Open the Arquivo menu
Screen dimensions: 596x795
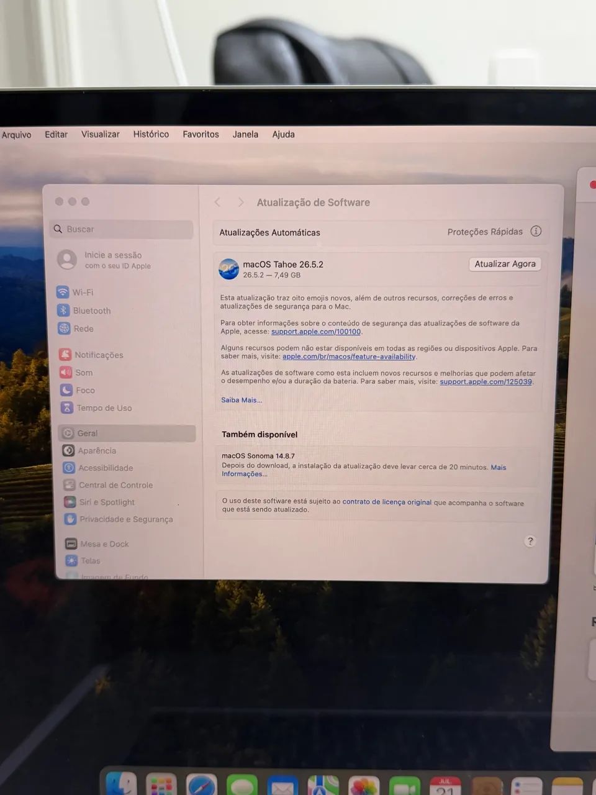pyautogui.click(x=16, y=135)
